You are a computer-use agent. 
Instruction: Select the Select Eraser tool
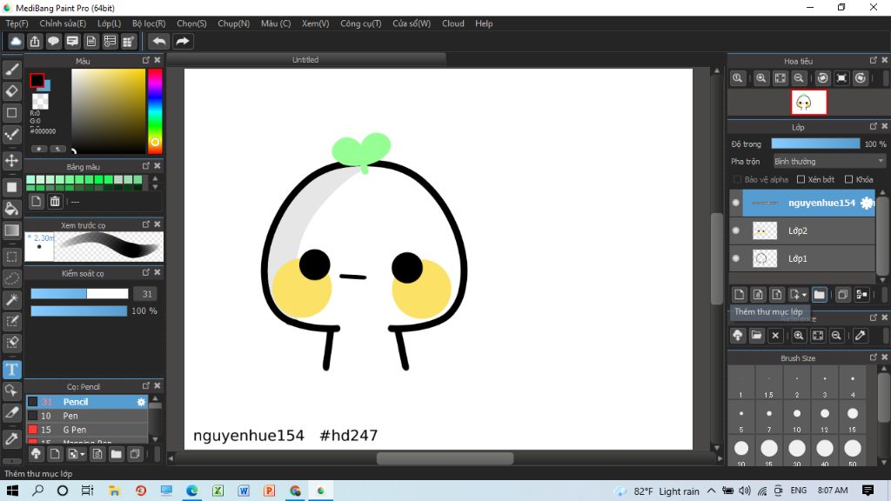pos(12,343)
